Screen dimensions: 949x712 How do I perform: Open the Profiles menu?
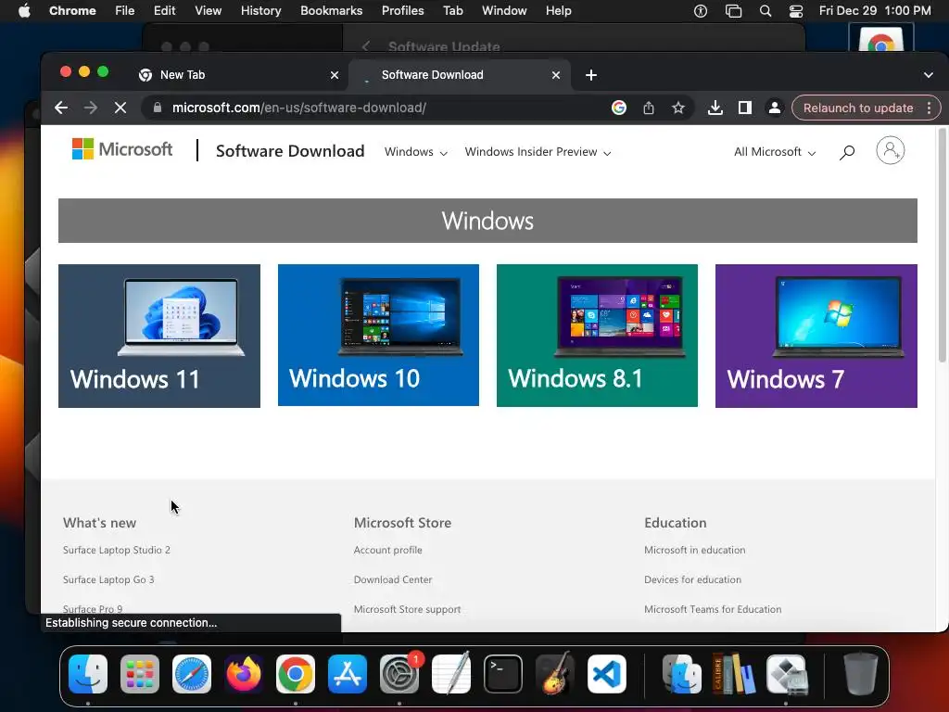(402, 11)
